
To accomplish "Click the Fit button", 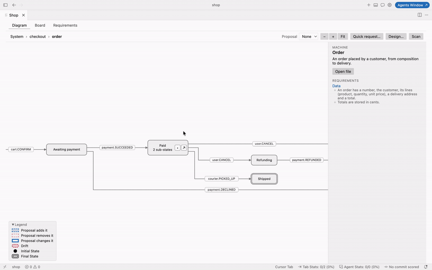I will [343, 36].
